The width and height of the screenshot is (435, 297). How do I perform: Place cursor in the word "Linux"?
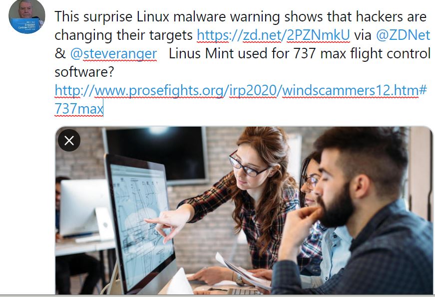click(153, 16)
